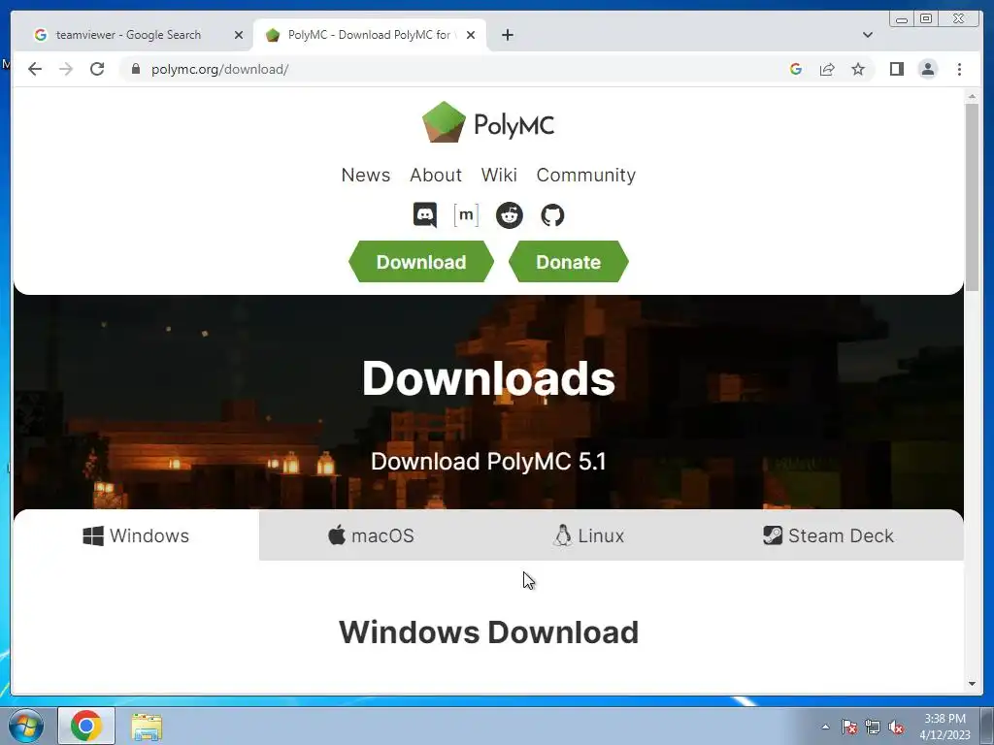Open the Chrome profile avatar
The height and width of the screenshot is (745, 994).
point(927,69)
